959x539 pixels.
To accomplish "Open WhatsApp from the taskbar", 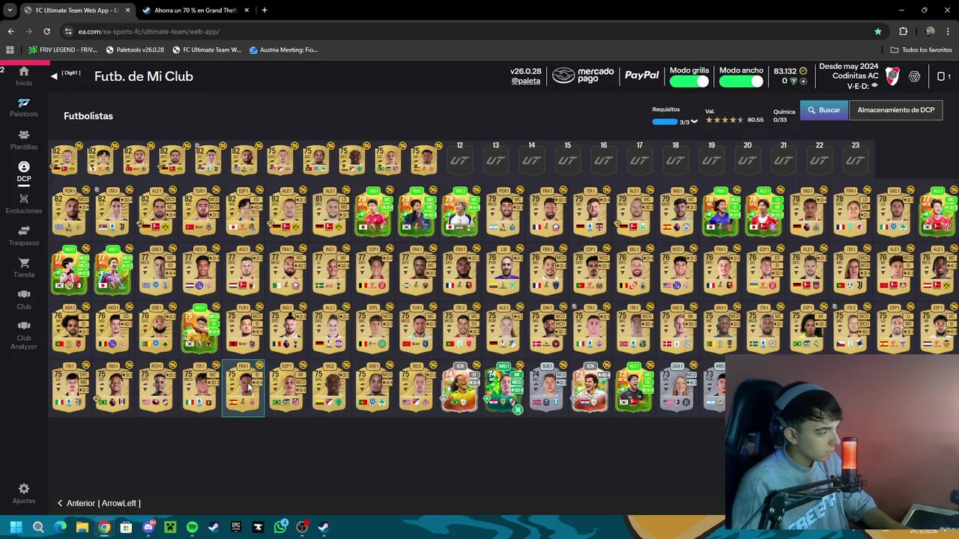I will coord(280,527).
